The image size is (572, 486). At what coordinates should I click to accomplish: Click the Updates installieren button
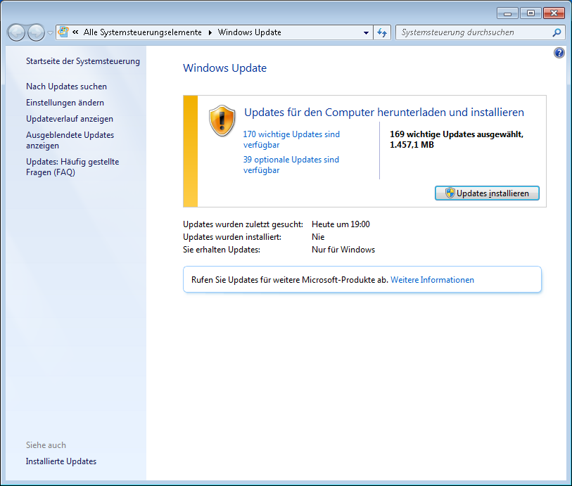(487, 193)
